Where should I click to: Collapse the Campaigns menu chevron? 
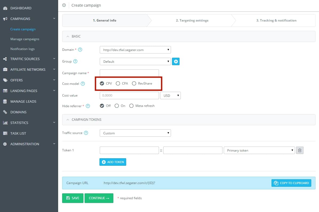pyautogui.click(x=54, y=18)
